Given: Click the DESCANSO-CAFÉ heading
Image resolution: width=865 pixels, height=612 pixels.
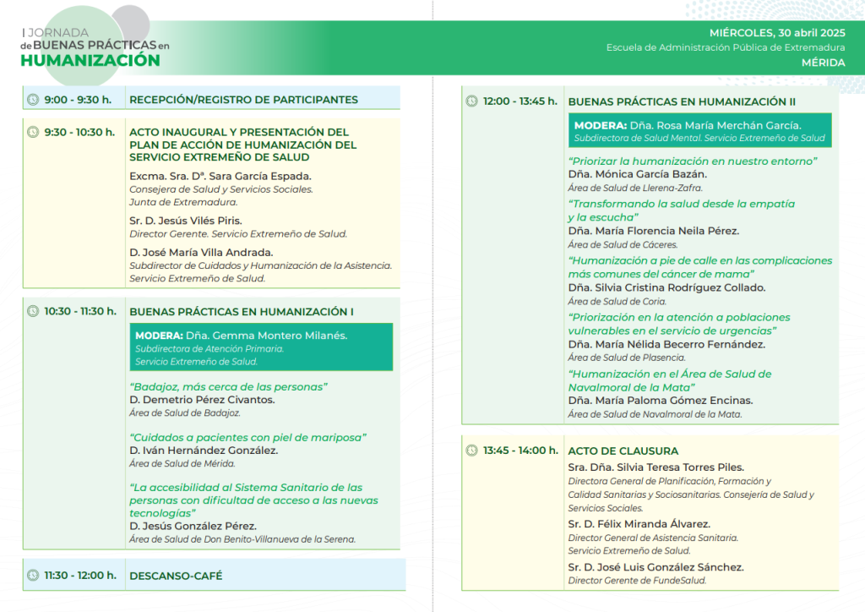Looking at the screenshot, I should 176,576.
